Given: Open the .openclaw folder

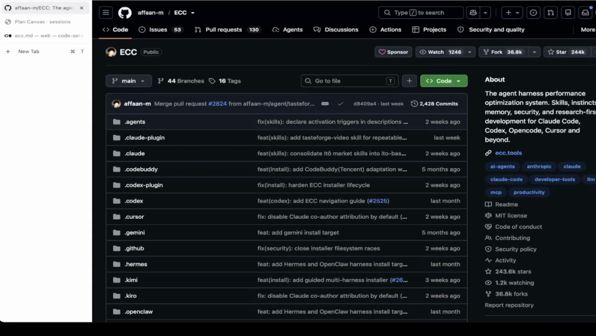Looking at the screenshot, I should click(x=139, y=312).
